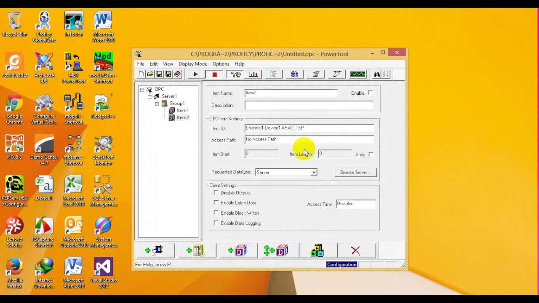539x303 pixels.
Task: Open the Display Mode menu
Action: 193,64
